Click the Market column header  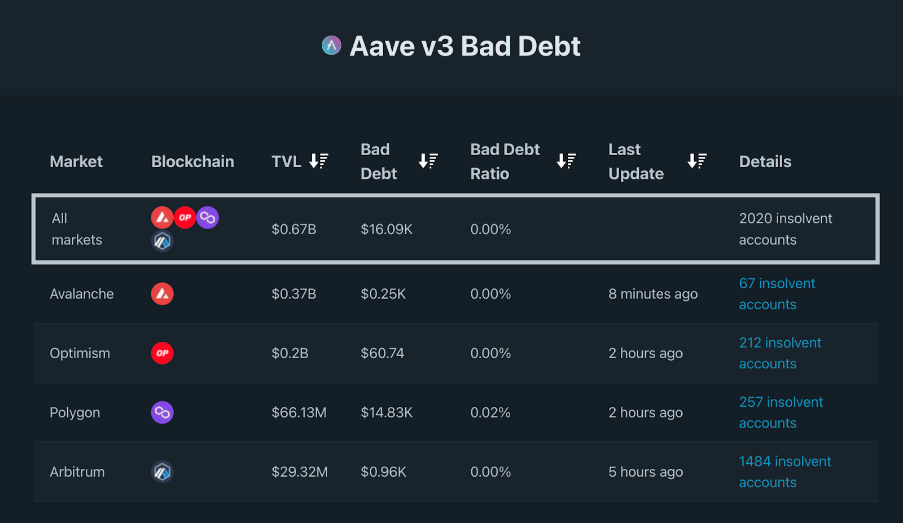[x=76, y=162]
